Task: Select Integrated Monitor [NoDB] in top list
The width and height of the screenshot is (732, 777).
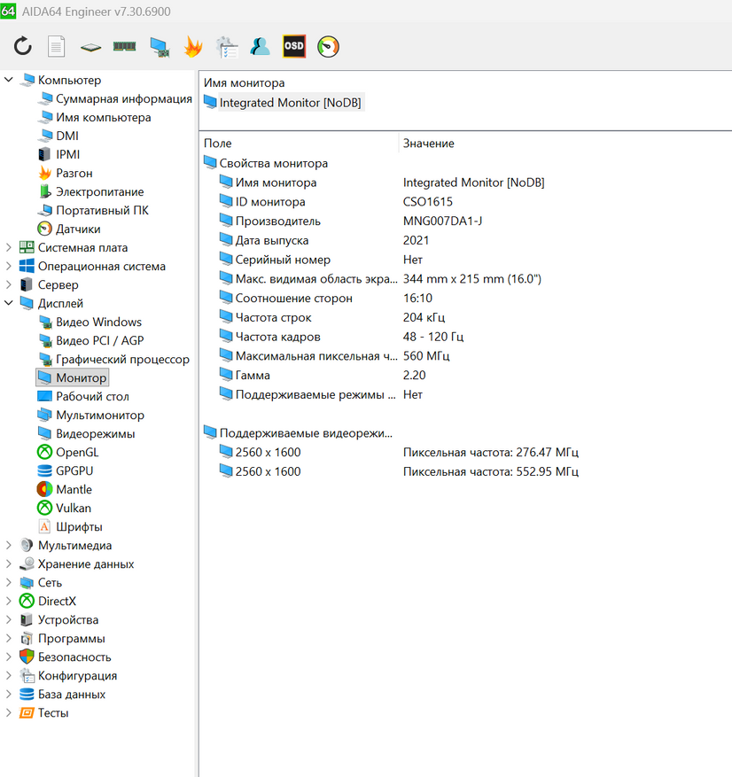Action: click(x=290, y=103)
